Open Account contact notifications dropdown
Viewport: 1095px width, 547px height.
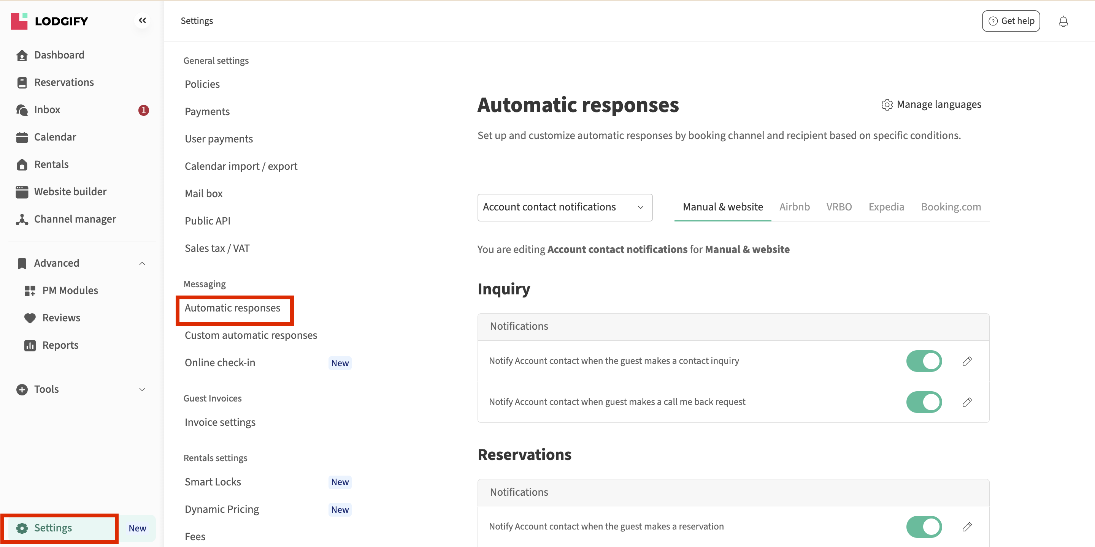point(565,207)
